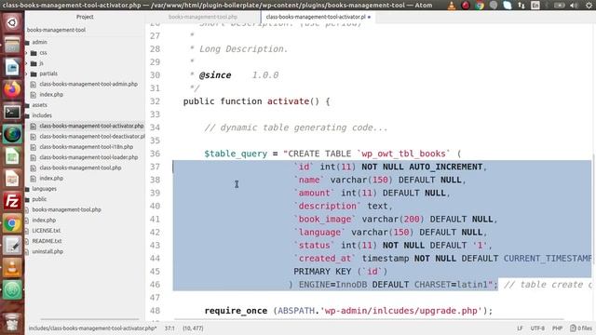Click tree view horizontal scrollbar
The image size is (596, 335).
(89, 319)
